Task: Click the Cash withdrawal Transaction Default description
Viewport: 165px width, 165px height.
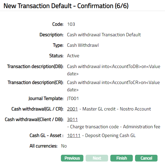Action: 104,35
